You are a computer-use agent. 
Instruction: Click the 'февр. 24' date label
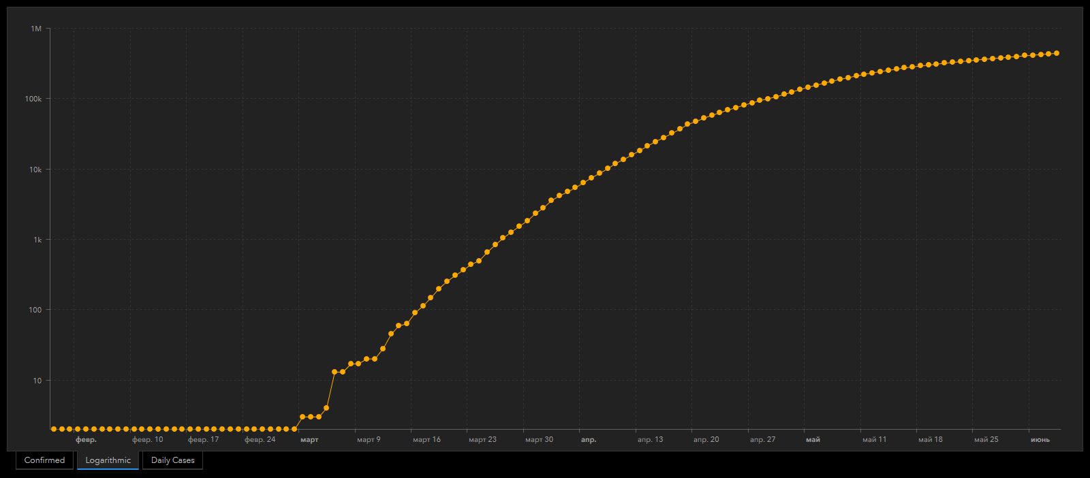coord(260,440)
